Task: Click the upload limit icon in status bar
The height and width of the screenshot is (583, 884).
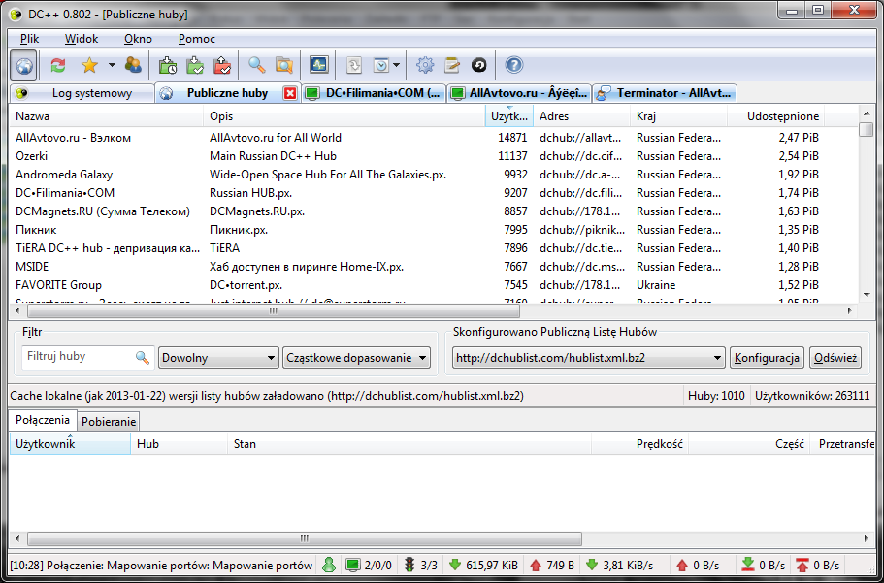Action: click(802, 565)
